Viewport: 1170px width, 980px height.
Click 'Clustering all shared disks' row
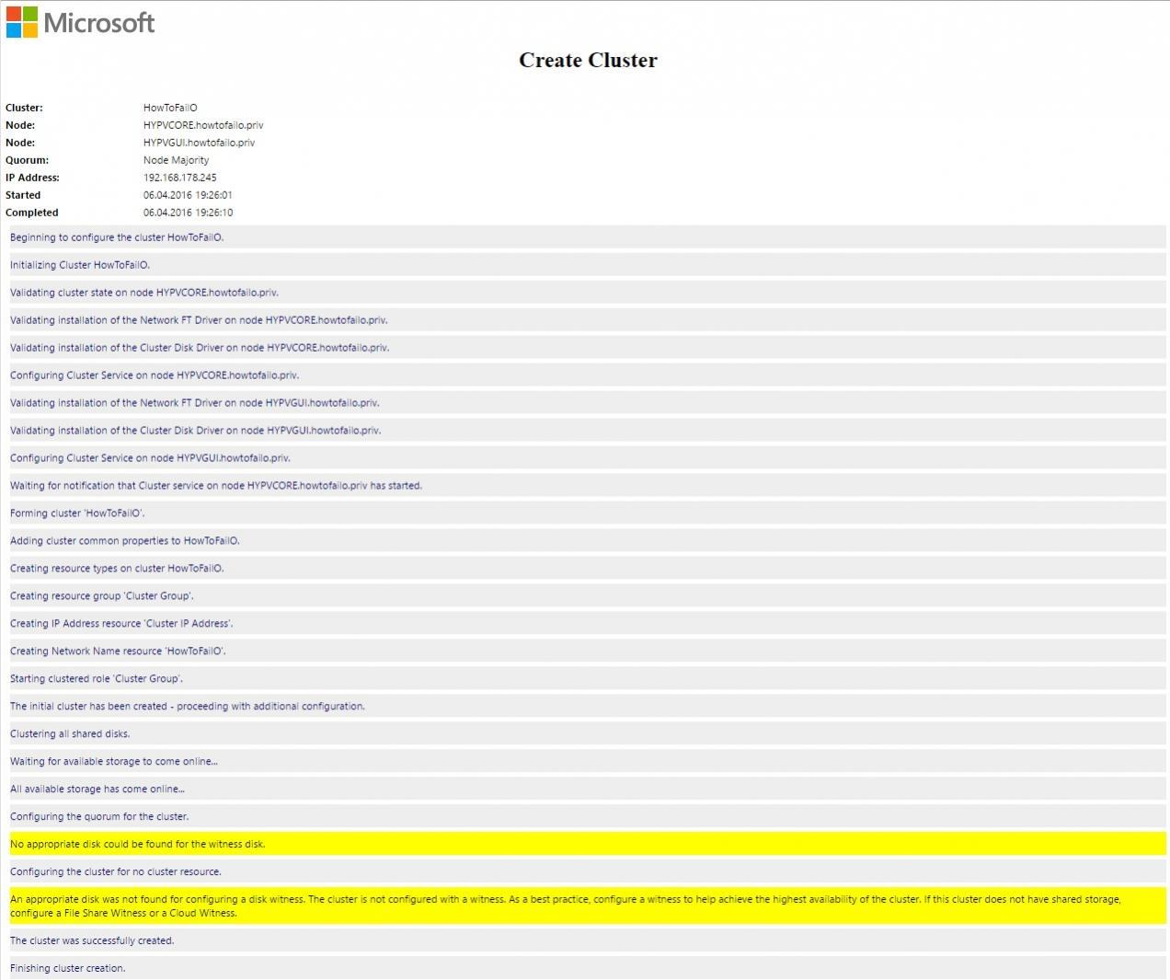pyautogui.click(x=588, y=734)
